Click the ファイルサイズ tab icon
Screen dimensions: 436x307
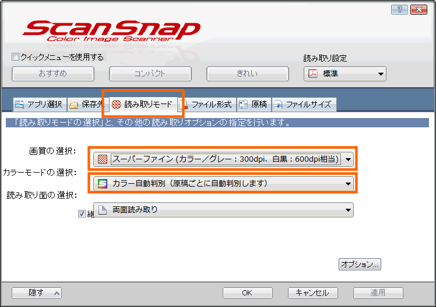(x=278, y=105)
